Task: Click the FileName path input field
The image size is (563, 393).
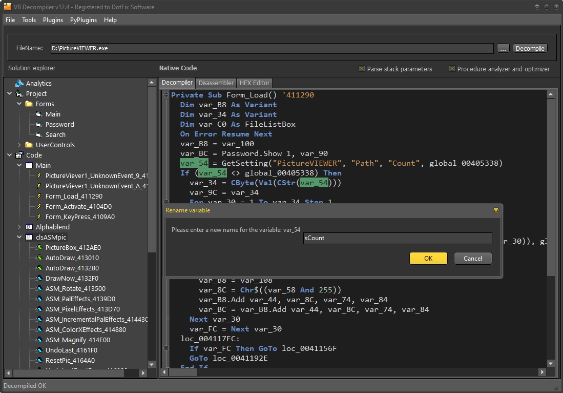Action: tap(272, 48)
